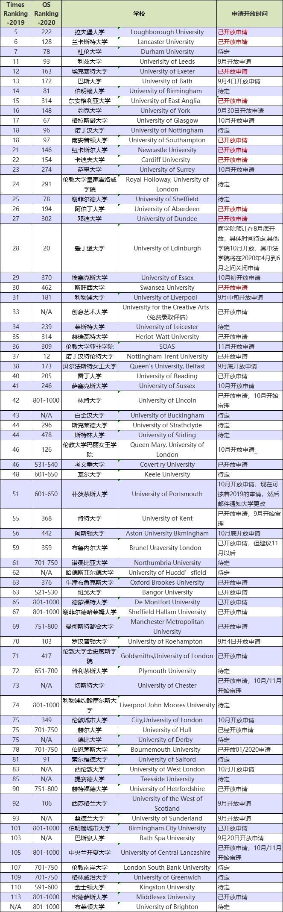The image size is (283, 912).
Task: Click the 'Sheffield Hallam University' cell
Action: (167, 612)
